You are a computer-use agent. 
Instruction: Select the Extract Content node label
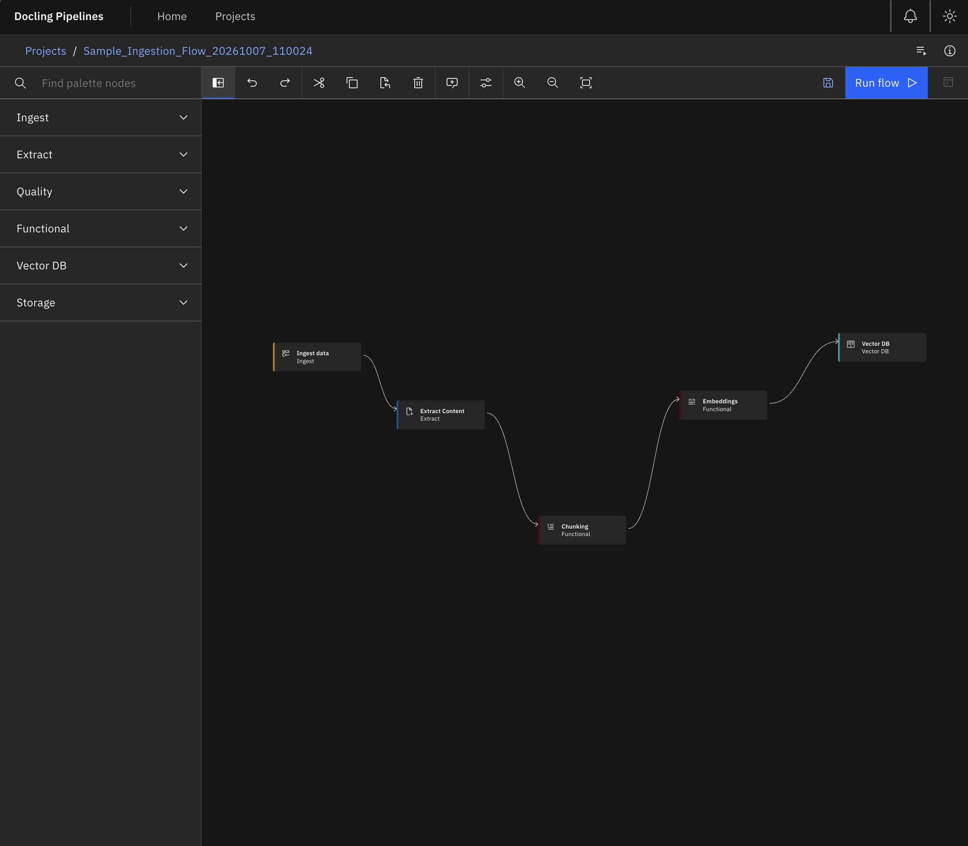(x=442, y=411)
